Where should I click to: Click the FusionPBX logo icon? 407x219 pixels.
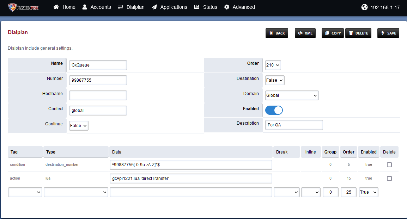click(x=13, y=7)
